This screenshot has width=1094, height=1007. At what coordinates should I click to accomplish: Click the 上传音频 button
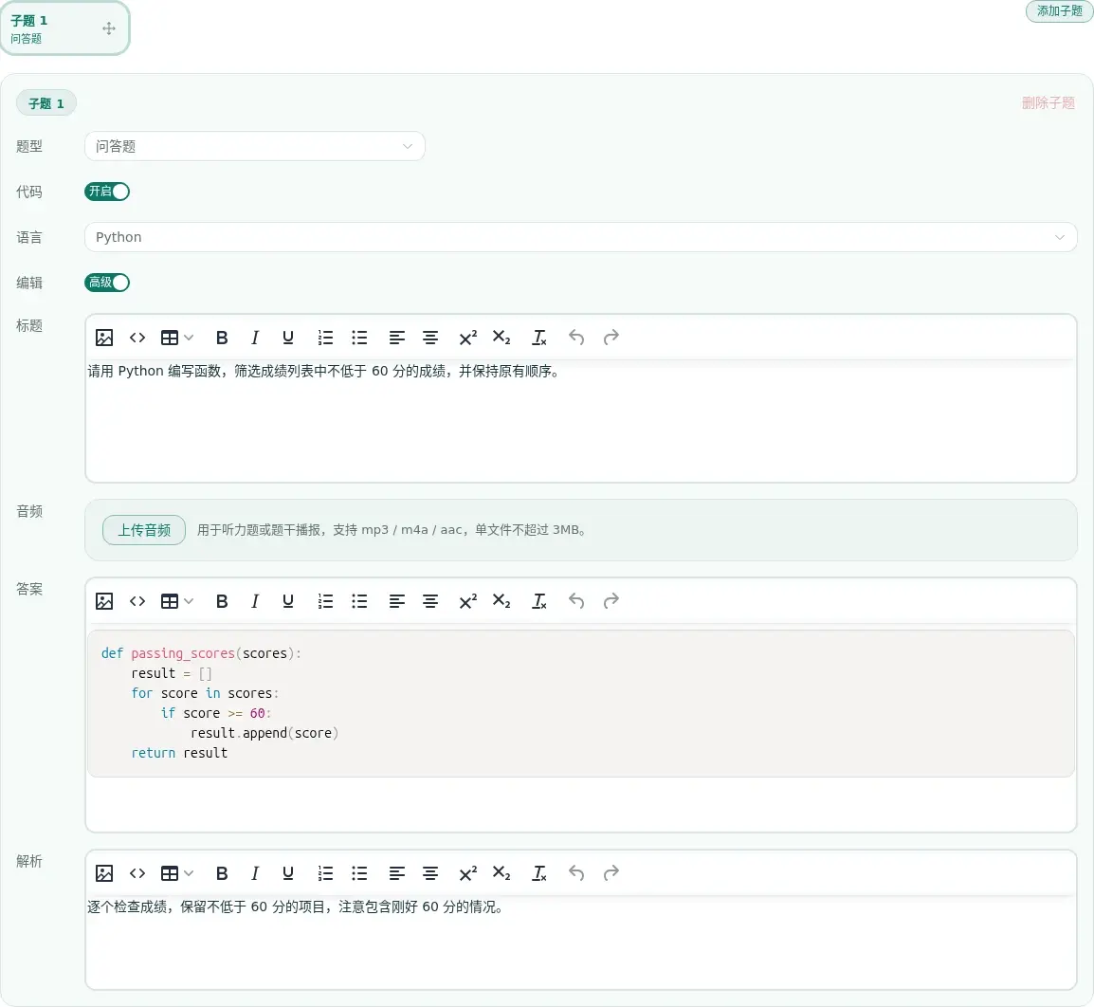coord(144,530)
